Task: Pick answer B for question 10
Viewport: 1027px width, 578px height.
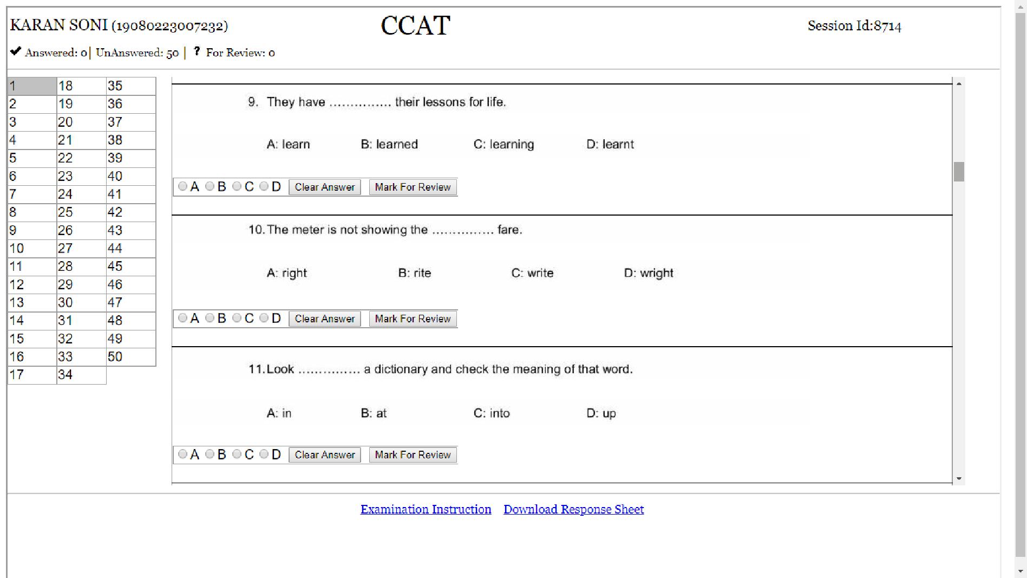Action: click(210, 318)
